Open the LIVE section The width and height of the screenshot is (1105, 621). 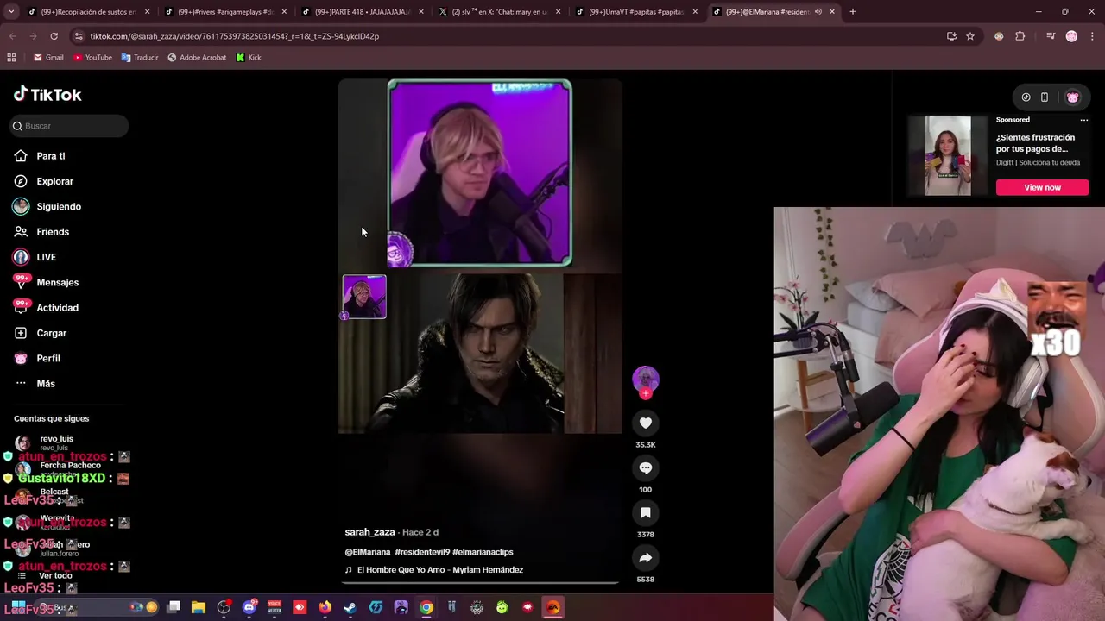[35, 257]
